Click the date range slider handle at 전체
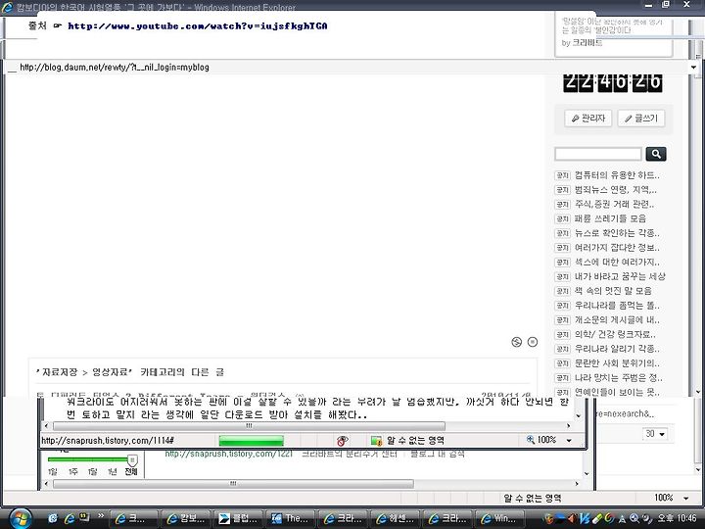Screen dimensions: 705x529 (x=132, y=459)
